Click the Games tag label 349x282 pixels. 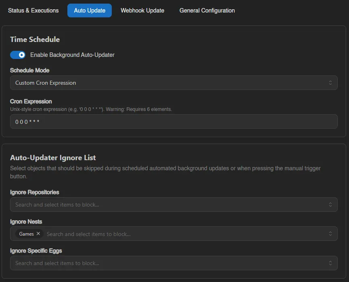(x=26, y=234)
